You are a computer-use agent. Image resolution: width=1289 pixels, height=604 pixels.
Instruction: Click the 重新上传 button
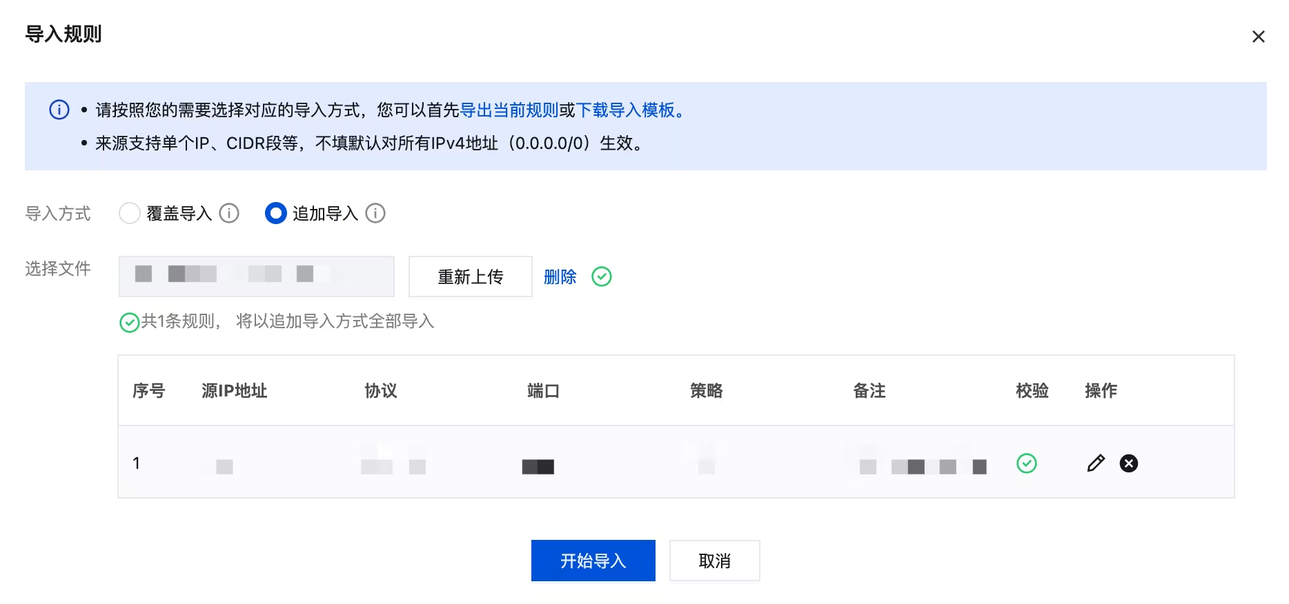(x=471, y=276)
